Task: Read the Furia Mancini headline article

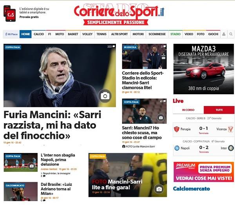Action: tap(52, 125)
